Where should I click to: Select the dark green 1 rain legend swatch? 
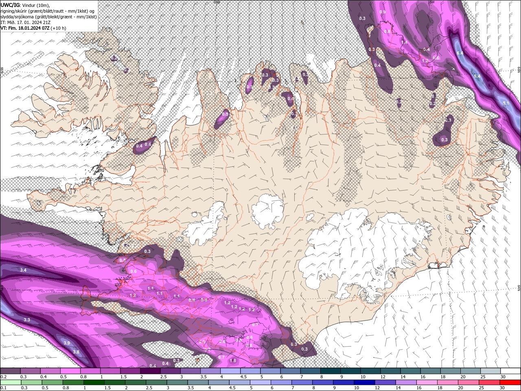[94, 382]
